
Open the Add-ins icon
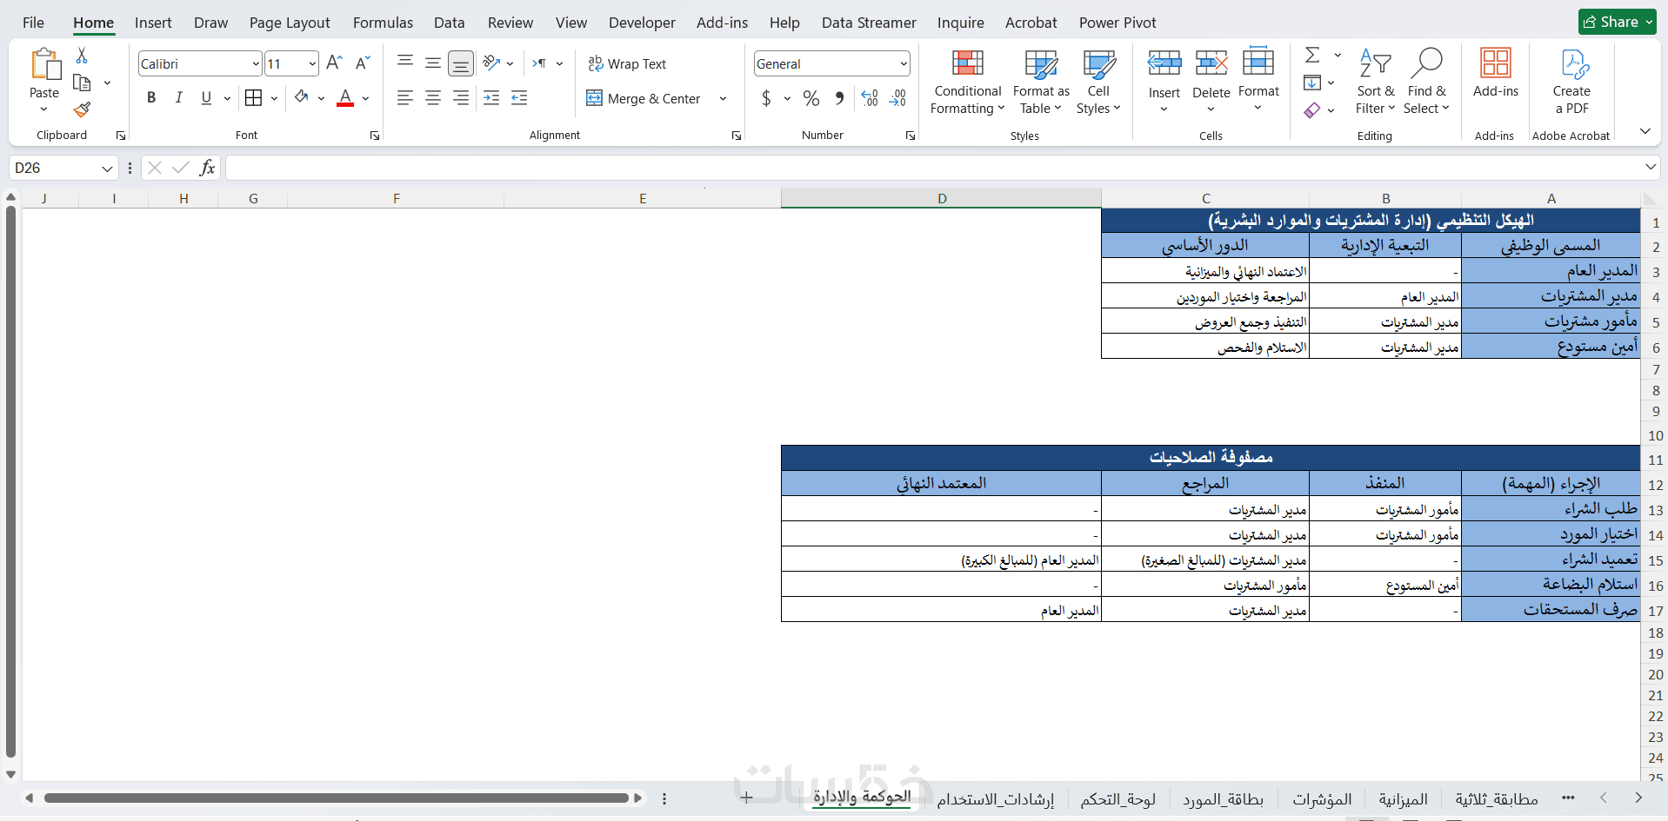pyautogui.click(x=1496, y=64)
